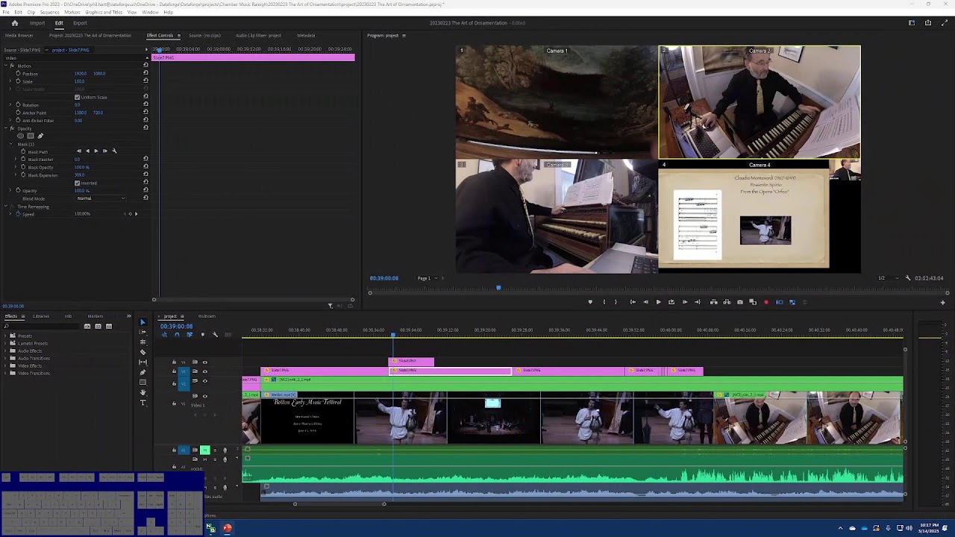Create a 4-point rectangle mask under Opacity
The image size is (955, 537).
coord(31,136)
